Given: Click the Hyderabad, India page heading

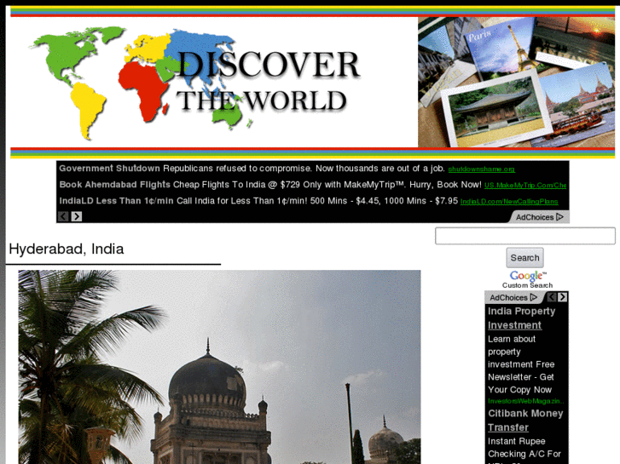Looking at the screenshot, I should tap(67, 249).
